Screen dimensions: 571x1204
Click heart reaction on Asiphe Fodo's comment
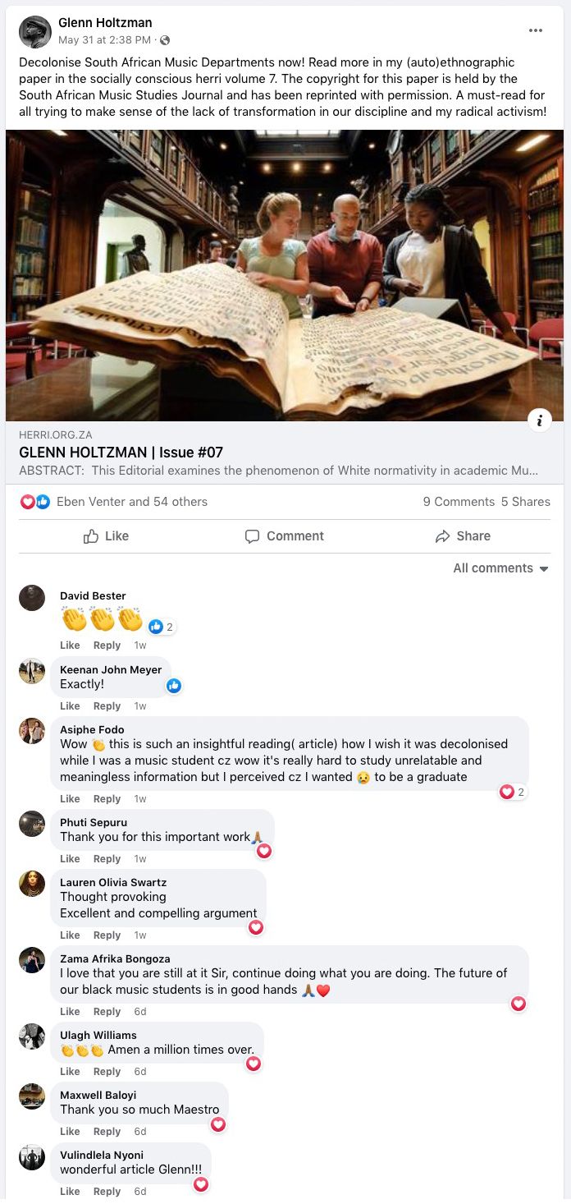click(507, 792)
